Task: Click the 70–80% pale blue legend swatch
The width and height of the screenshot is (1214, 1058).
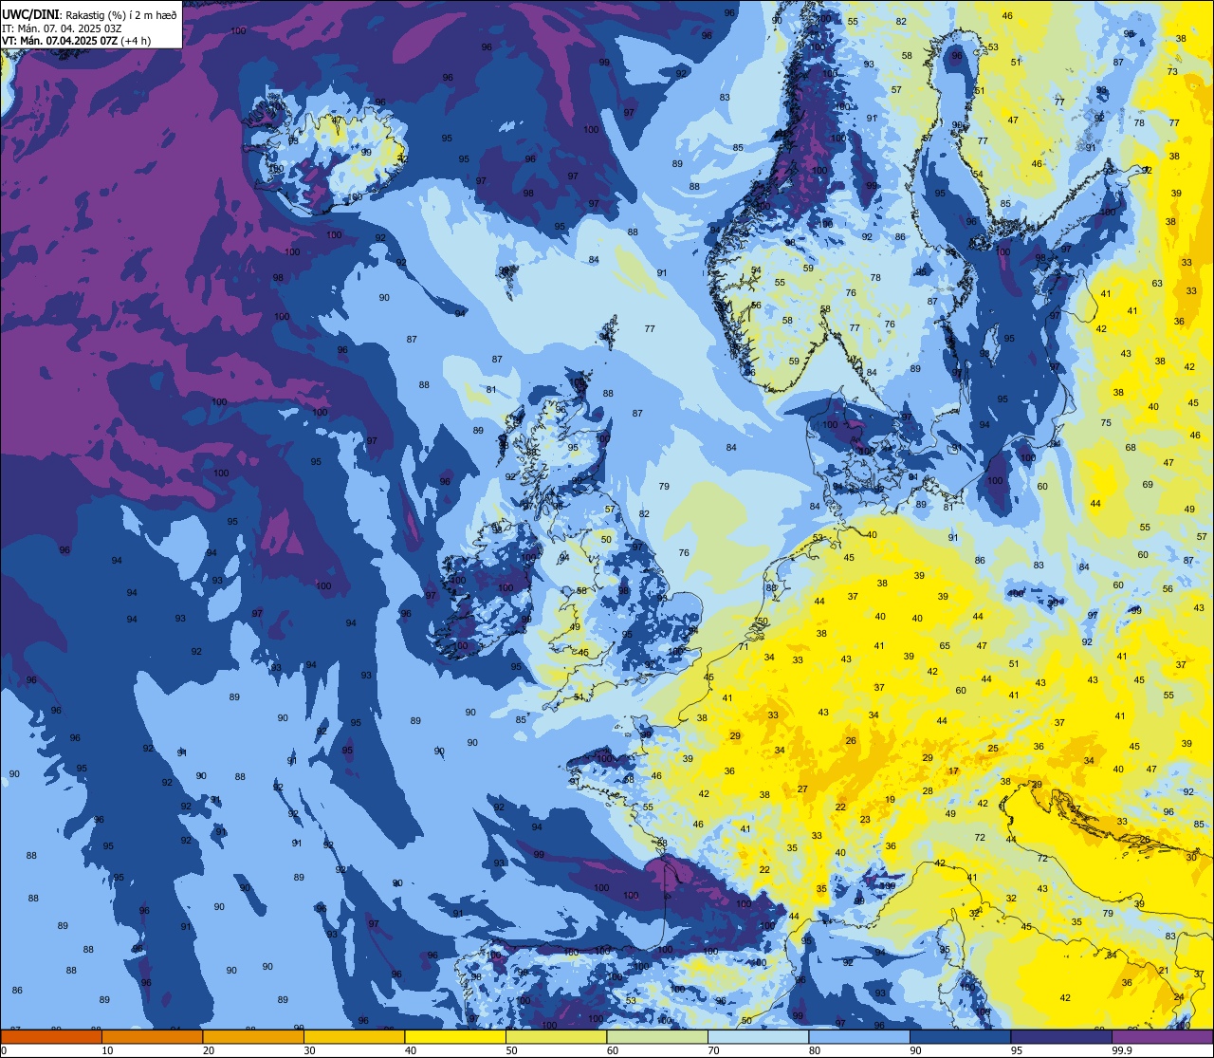Action: tap(758, 1036)
